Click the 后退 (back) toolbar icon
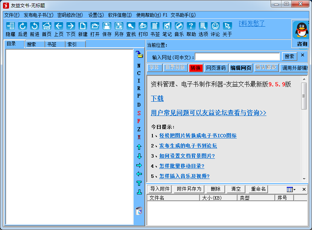312x230 pixels. [23, 26]
